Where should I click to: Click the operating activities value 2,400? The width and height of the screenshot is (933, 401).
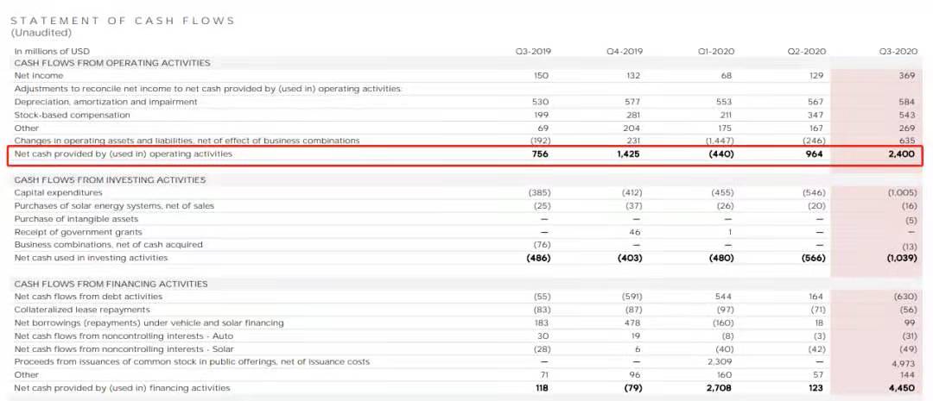901,154
